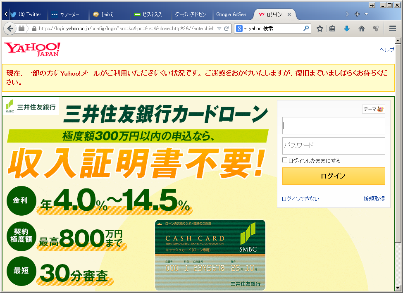Go back using the browser back arrow
Image resolution: width=403 pixels, height=293 pixels.
click(x=10, y=28)
